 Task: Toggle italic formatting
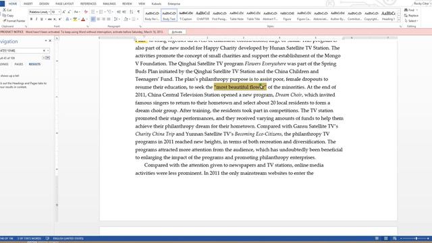(36, 20)
